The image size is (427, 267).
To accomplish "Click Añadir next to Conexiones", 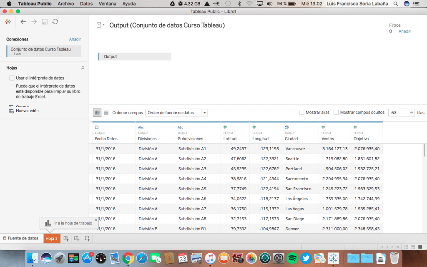I will pos(75,39).
